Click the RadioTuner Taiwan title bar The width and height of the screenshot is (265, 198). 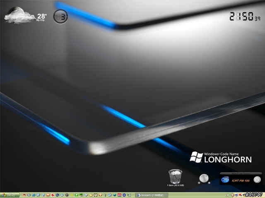(x=241, y=174)
